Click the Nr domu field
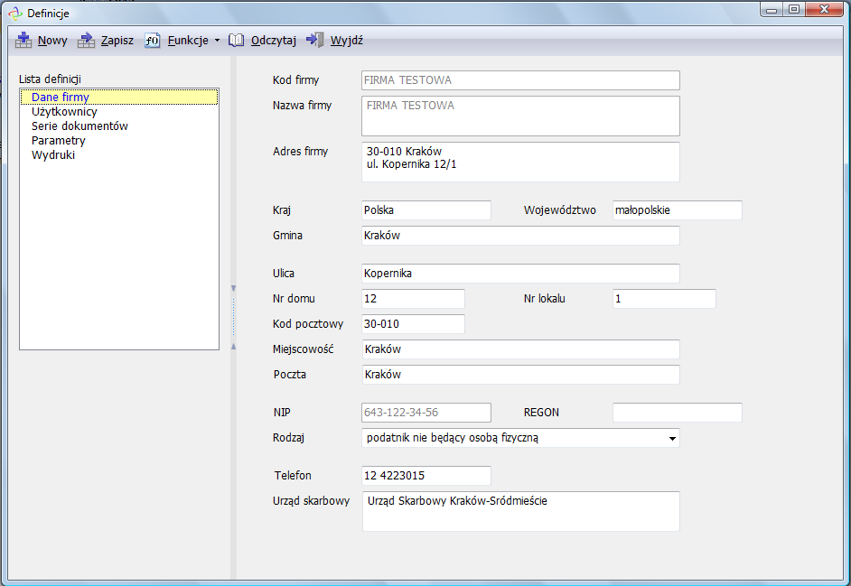Image resolution: width=851 pixels, height=586 pixels. tap(413, 299)
